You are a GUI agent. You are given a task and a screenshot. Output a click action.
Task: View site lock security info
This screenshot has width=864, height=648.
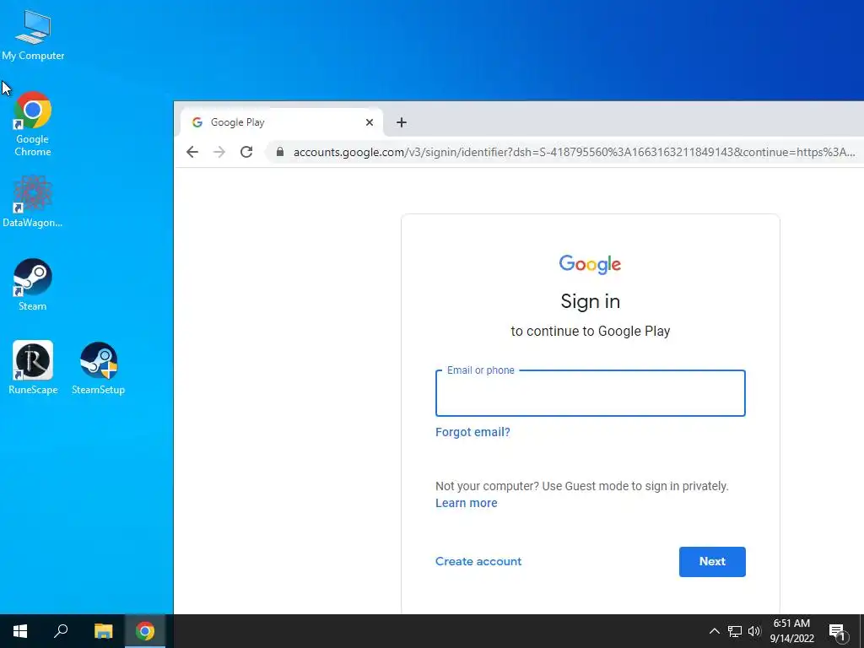tap(280, 152)
